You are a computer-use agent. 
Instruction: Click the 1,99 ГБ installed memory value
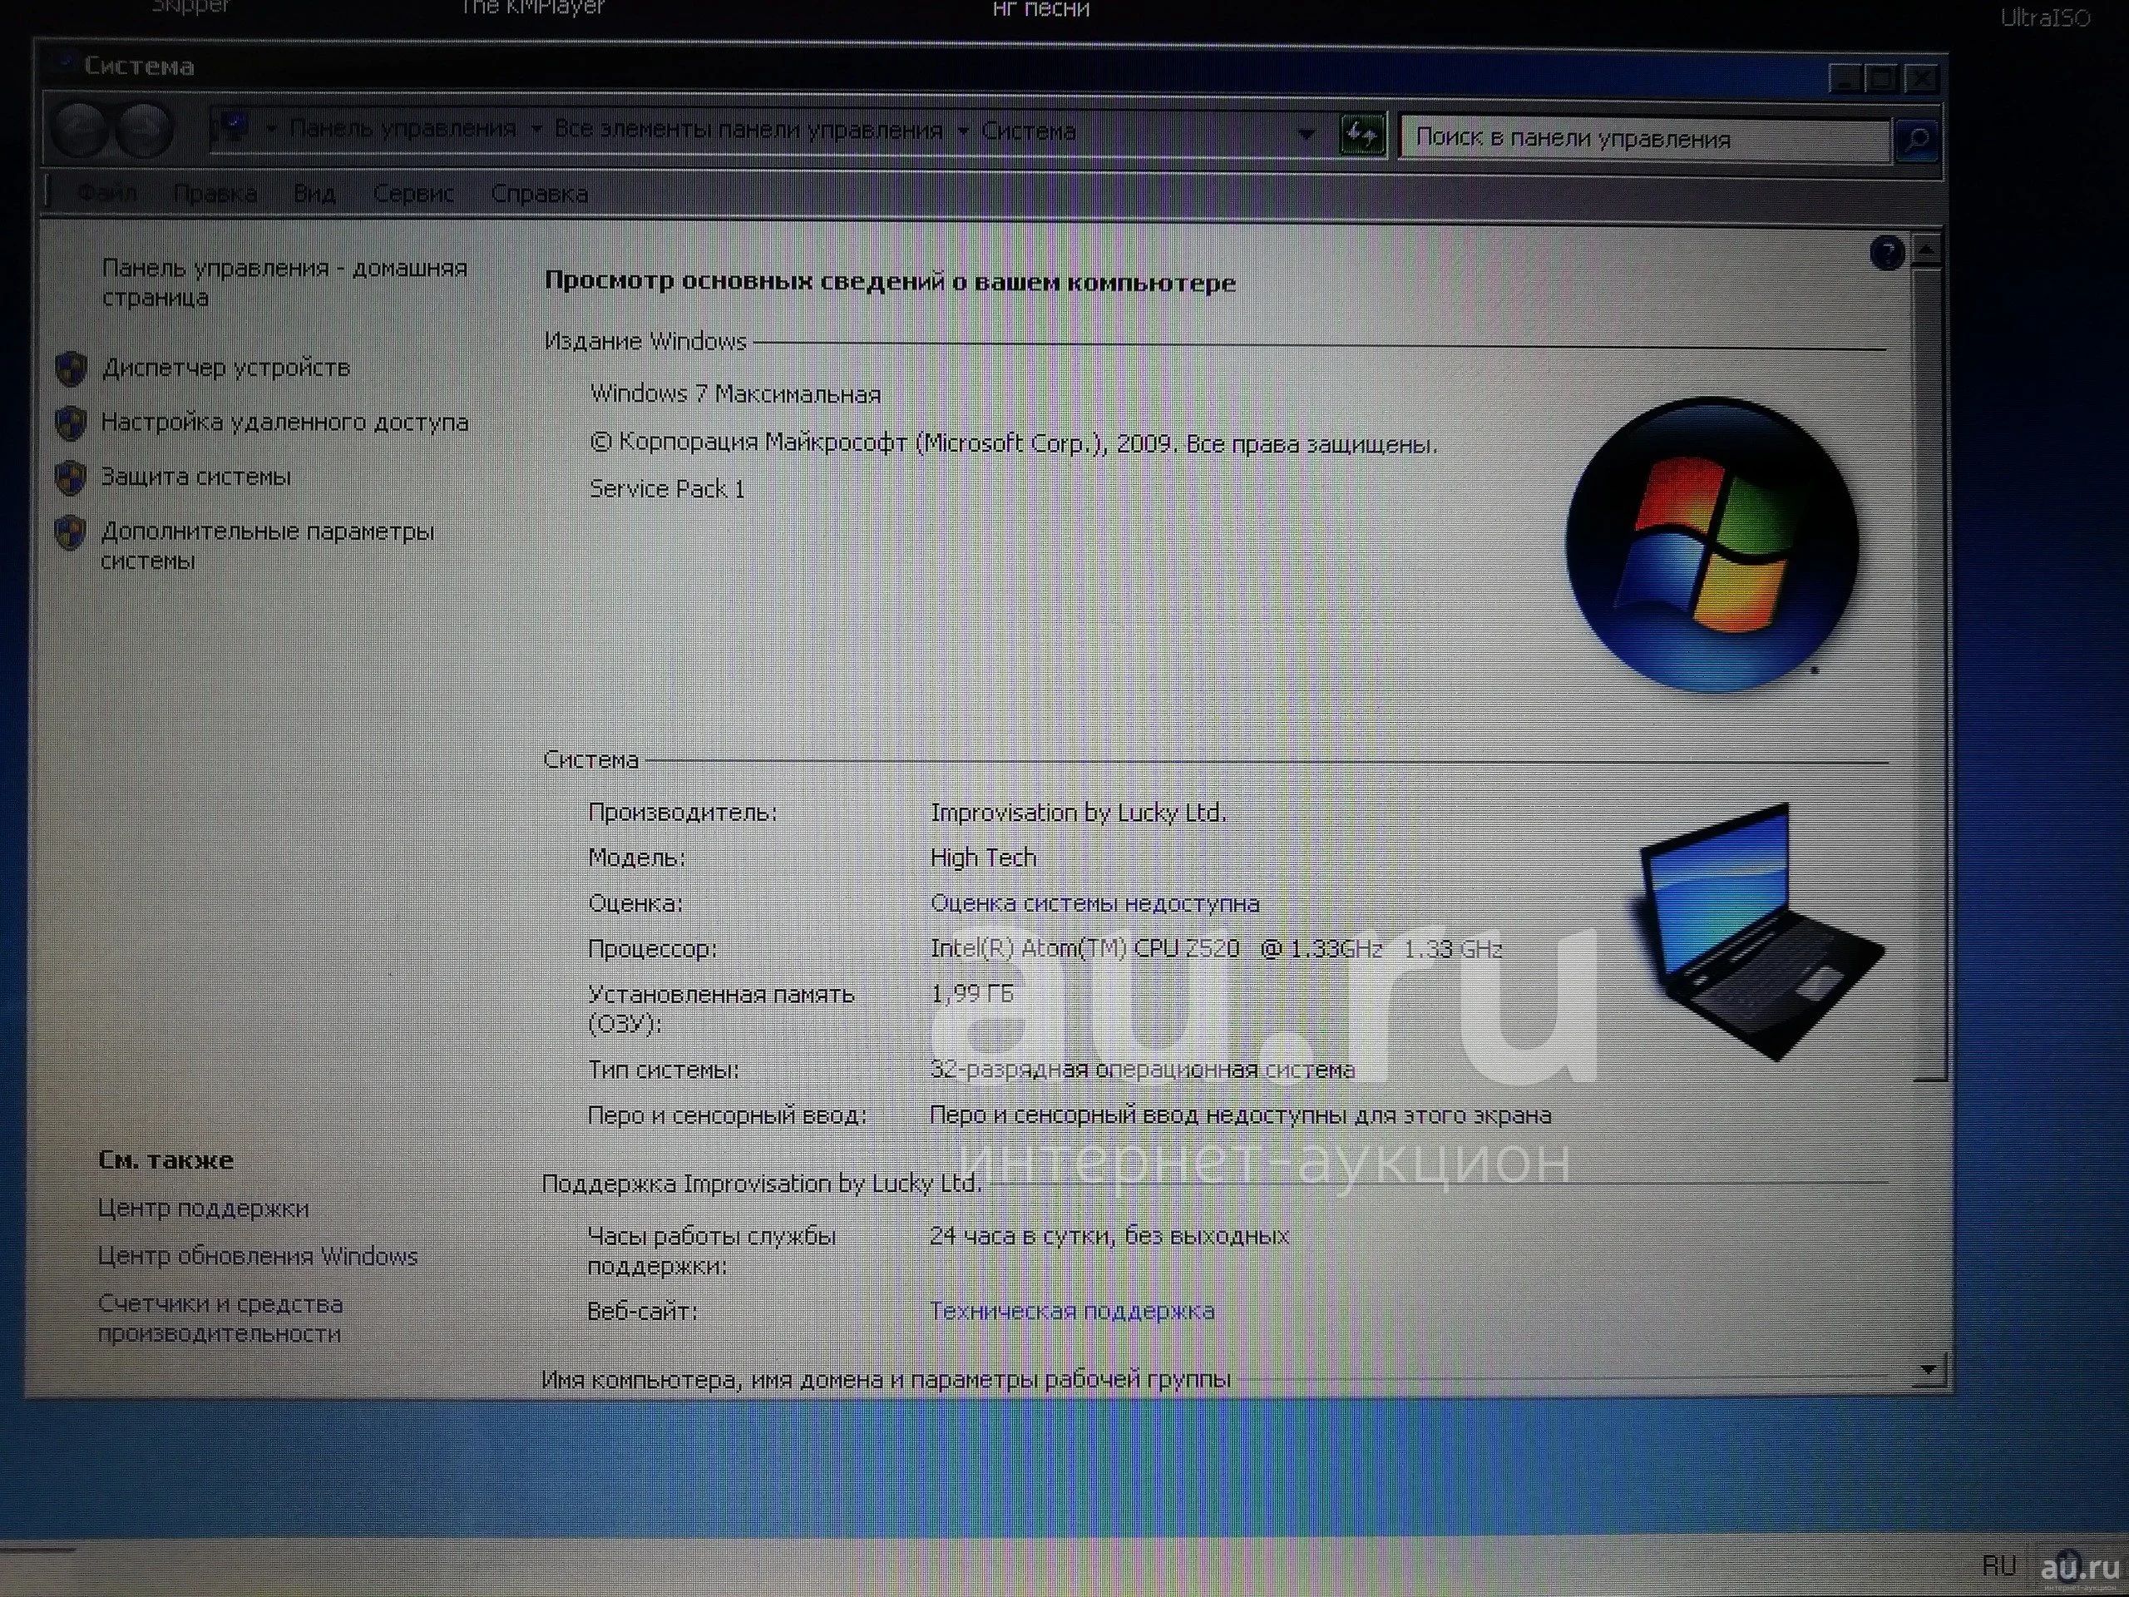click(972, 993)
